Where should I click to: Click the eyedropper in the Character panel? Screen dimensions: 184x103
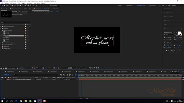coord(177,32)
